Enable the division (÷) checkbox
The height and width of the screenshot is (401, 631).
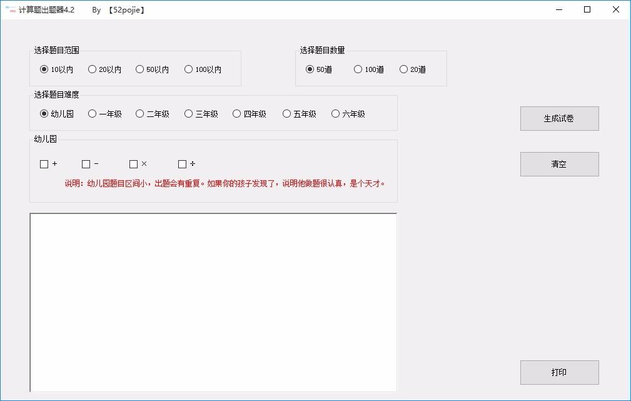click(183, 164)
